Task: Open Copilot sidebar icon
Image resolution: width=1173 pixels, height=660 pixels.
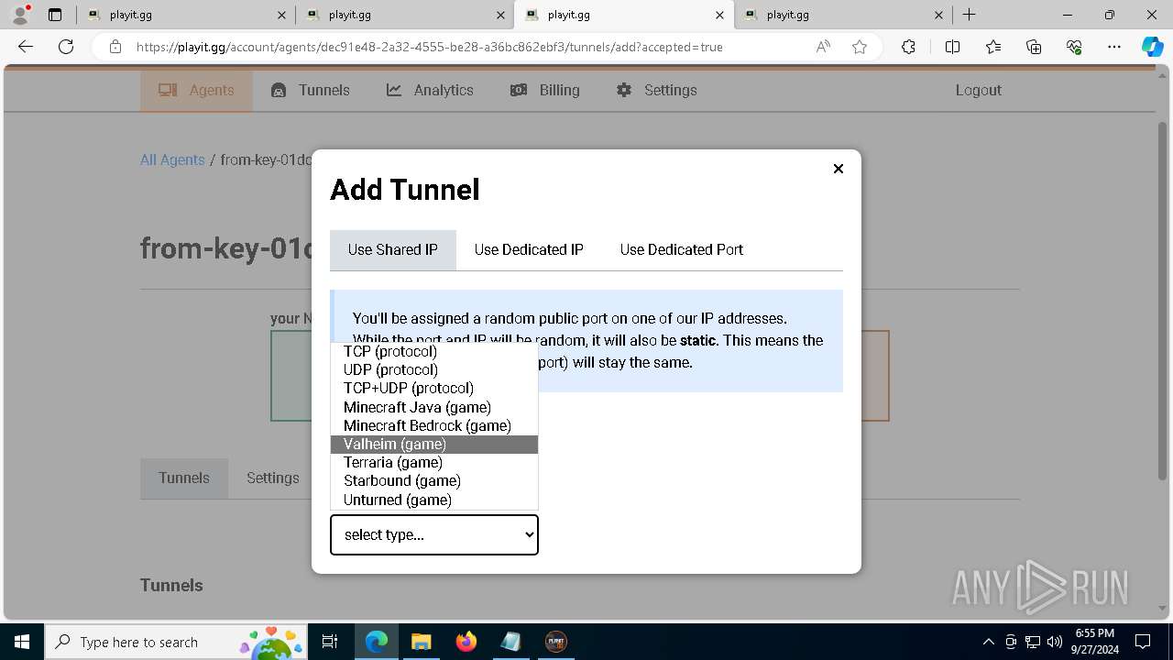Action: coord(1152,47)
